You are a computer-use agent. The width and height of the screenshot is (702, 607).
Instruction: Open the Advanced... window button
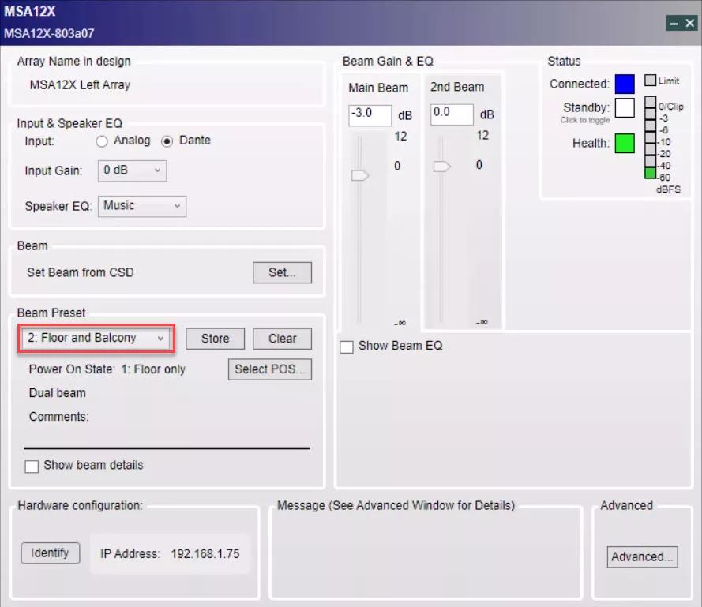[x=642, y=556]
